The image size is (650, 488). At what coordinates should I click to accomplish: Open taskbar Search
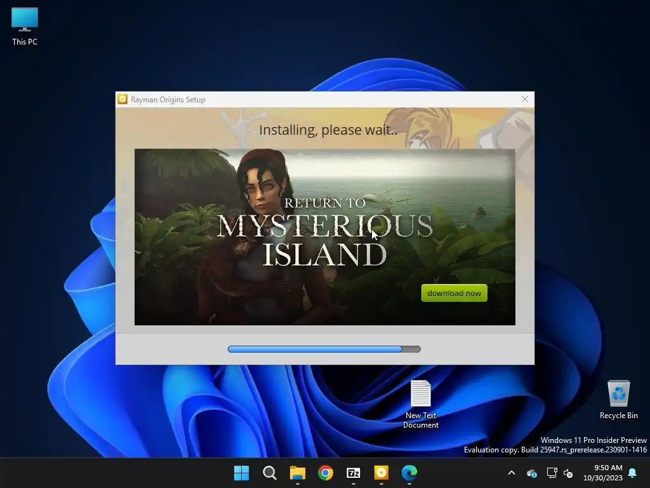[269, 473]
